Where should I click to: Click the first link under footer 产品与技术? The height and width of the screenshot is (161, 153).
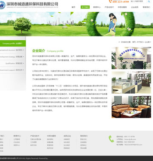pos(36,139)
